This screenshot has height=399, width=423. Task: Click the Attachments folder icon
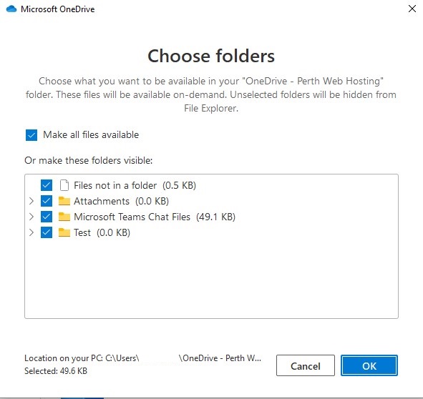pos(64,201)
